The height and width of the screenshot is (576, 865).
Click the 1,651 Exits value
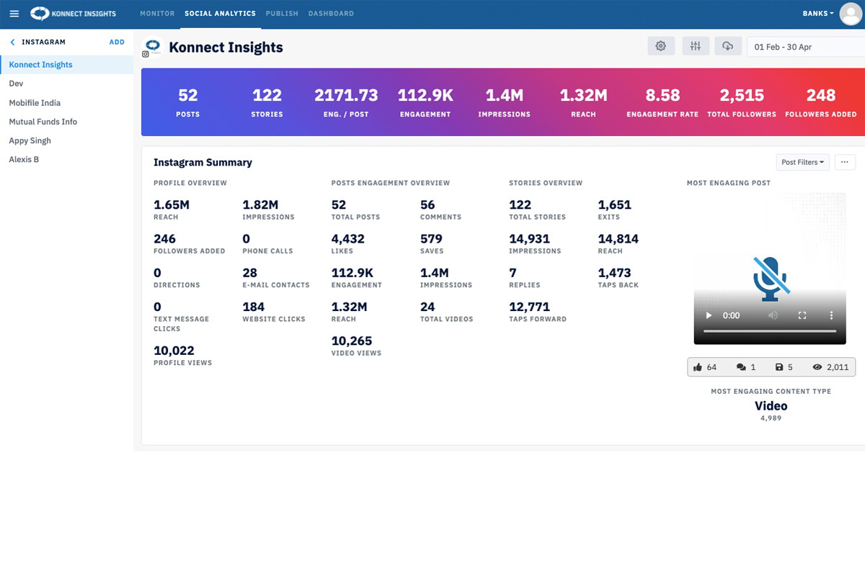pos(614,205)
